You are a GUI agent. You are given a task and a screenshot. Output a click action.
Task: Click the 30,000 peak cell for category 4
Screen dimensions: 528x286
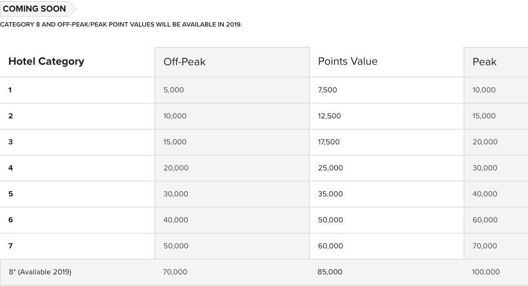[485, 168]
